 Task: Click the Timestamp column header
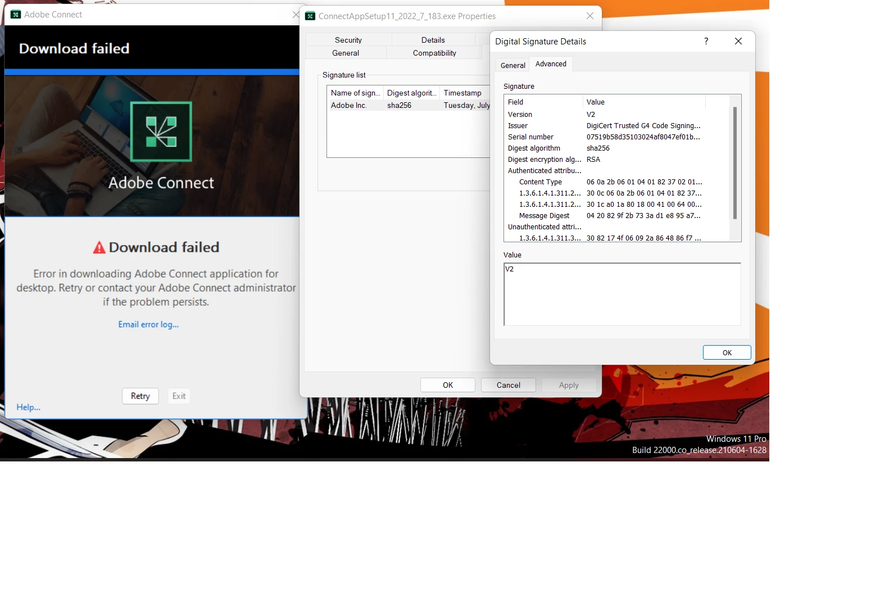(x=465, y=93)
